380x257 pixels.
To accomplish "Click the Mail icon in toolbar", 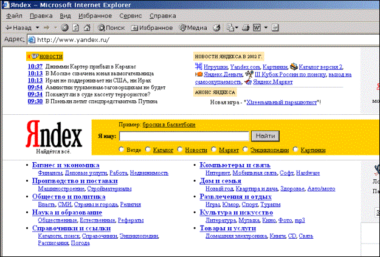I will 230,28.
